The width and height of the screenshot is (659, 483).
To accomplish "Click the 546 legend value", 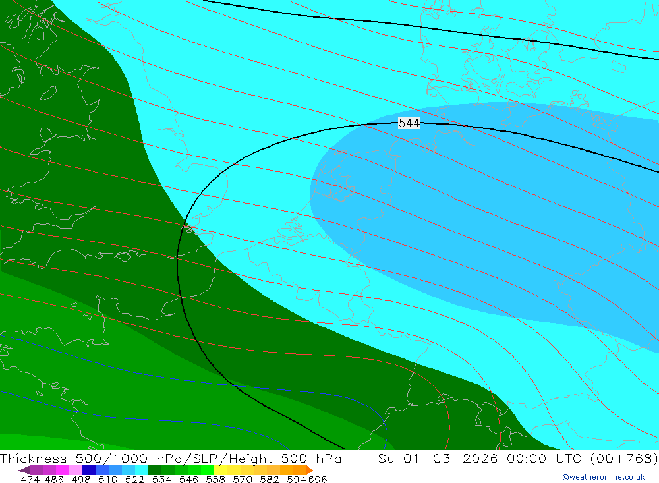I will click(x=188, y=479).
